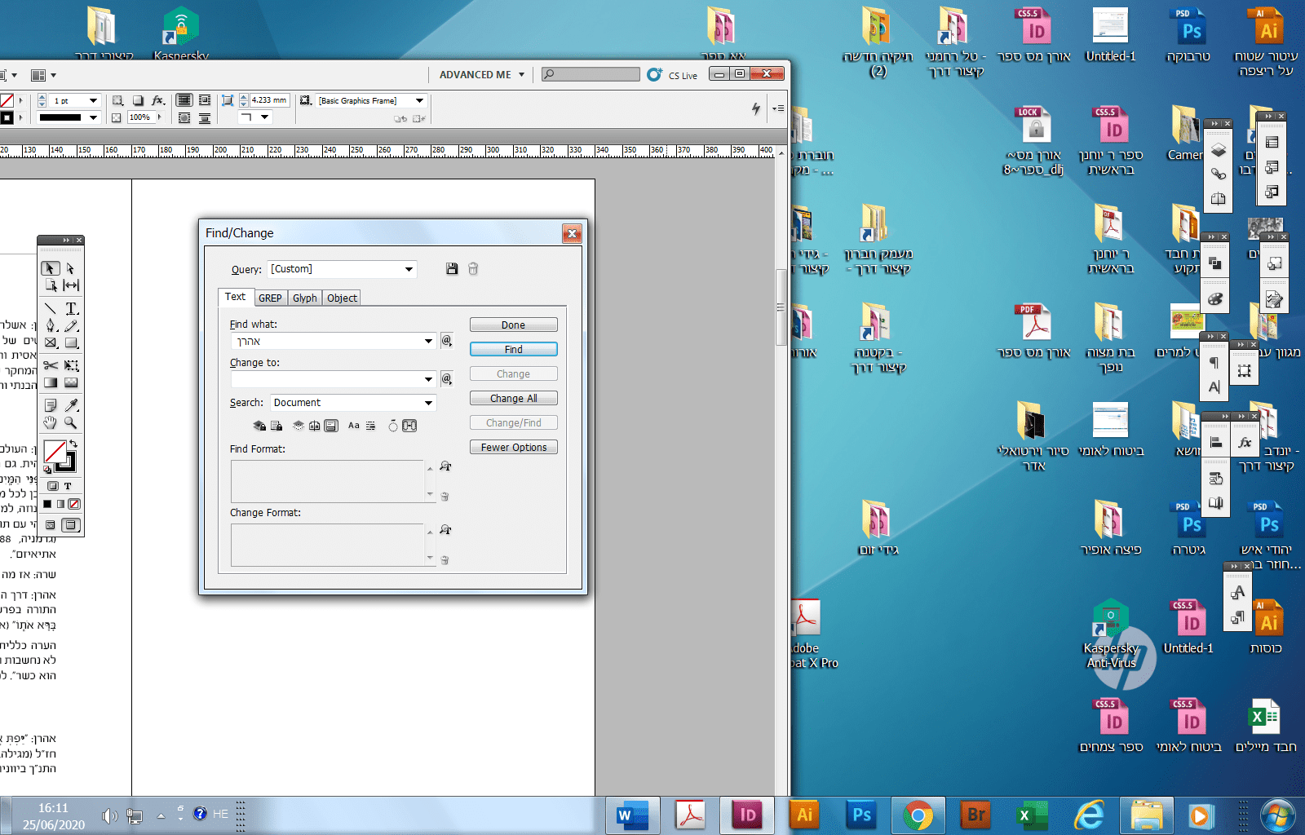Click the Fill swatch in the toolbox
The height and width of the screenshot is (835, 1305).
coord(55,451)
